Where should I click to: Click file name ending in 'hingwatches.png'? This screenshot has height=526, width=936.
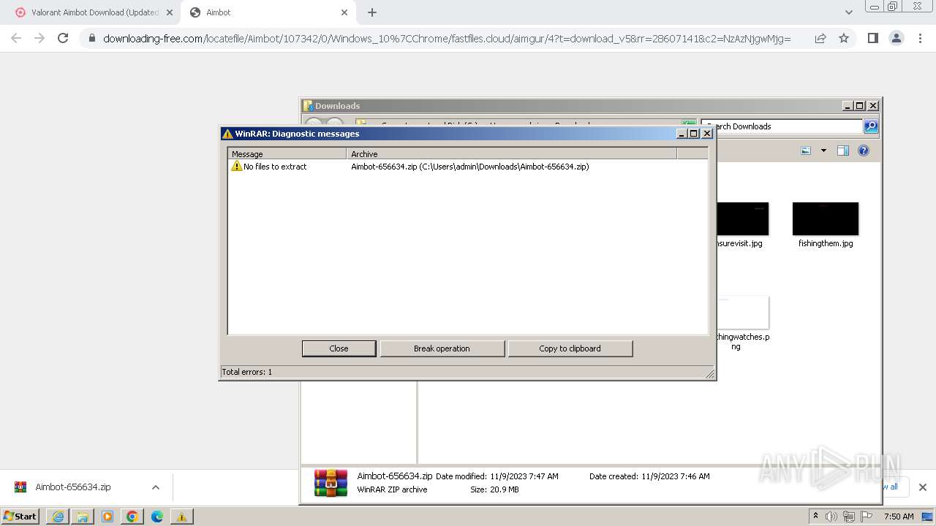pyautogui.click(x=742, y=341)
